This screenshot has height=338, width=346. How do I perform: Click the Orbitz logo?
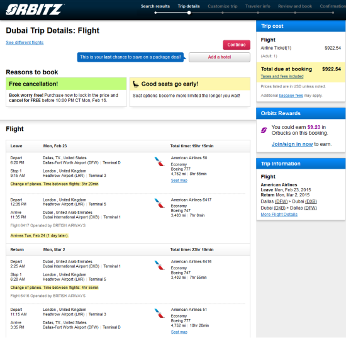35,9
